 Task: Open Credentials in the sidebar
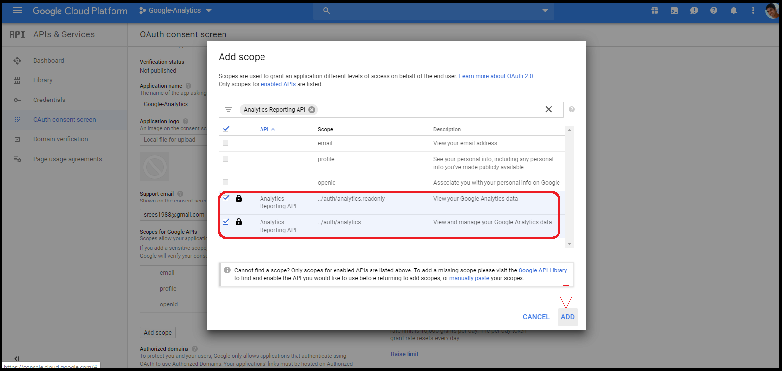tap(49, 100)
